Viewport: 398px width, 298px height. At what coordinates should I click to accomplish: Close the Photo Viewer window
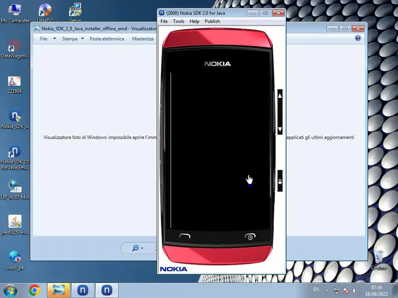(x=358, y=28)
